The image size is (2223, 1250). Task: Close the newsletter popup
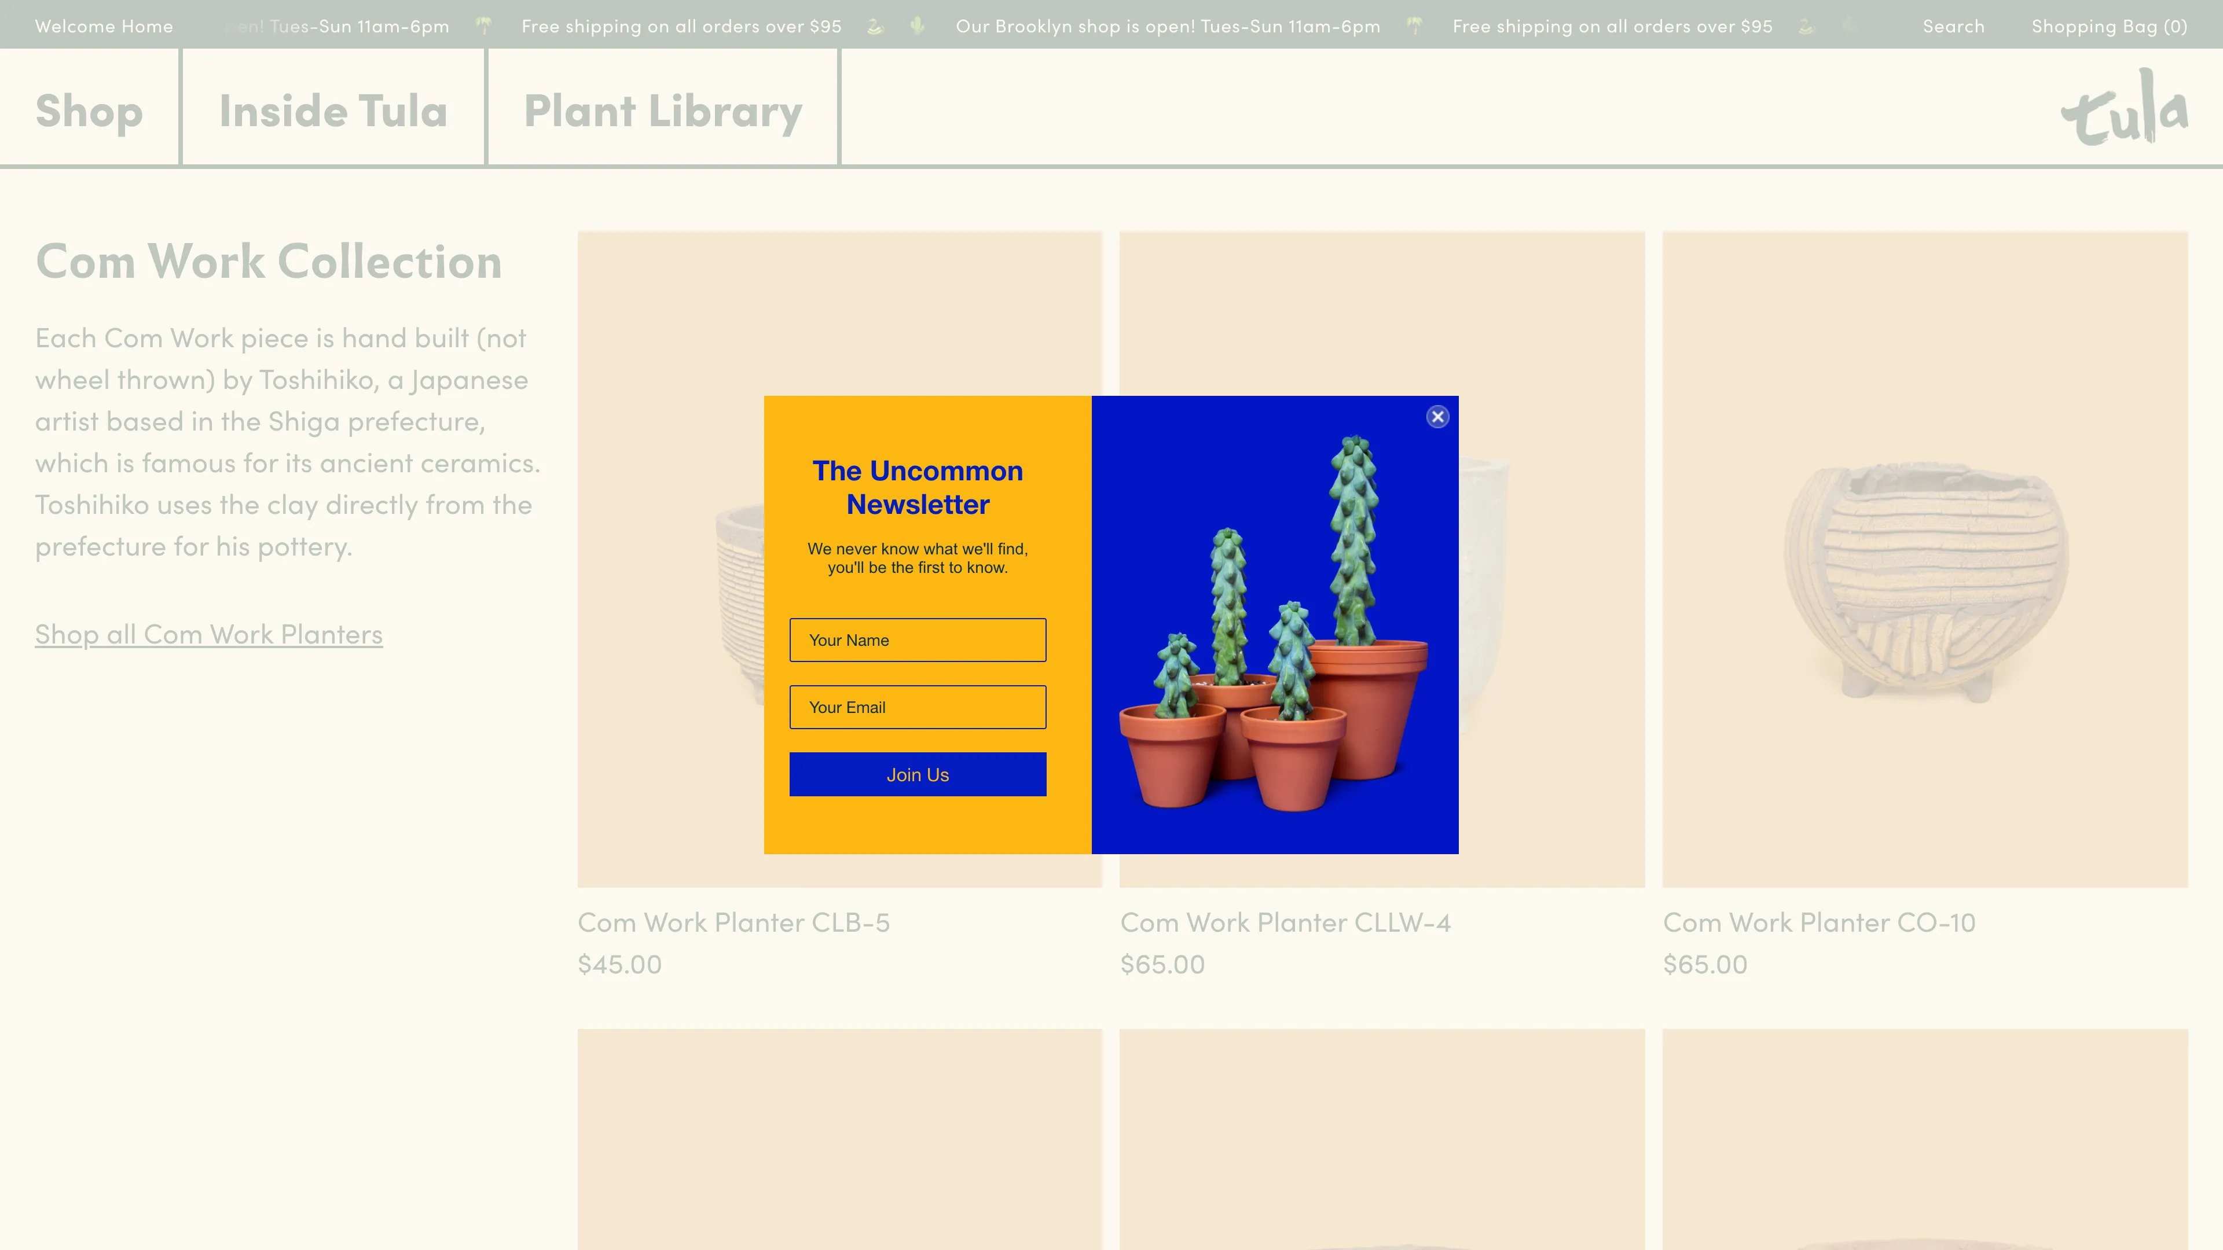1437,417
